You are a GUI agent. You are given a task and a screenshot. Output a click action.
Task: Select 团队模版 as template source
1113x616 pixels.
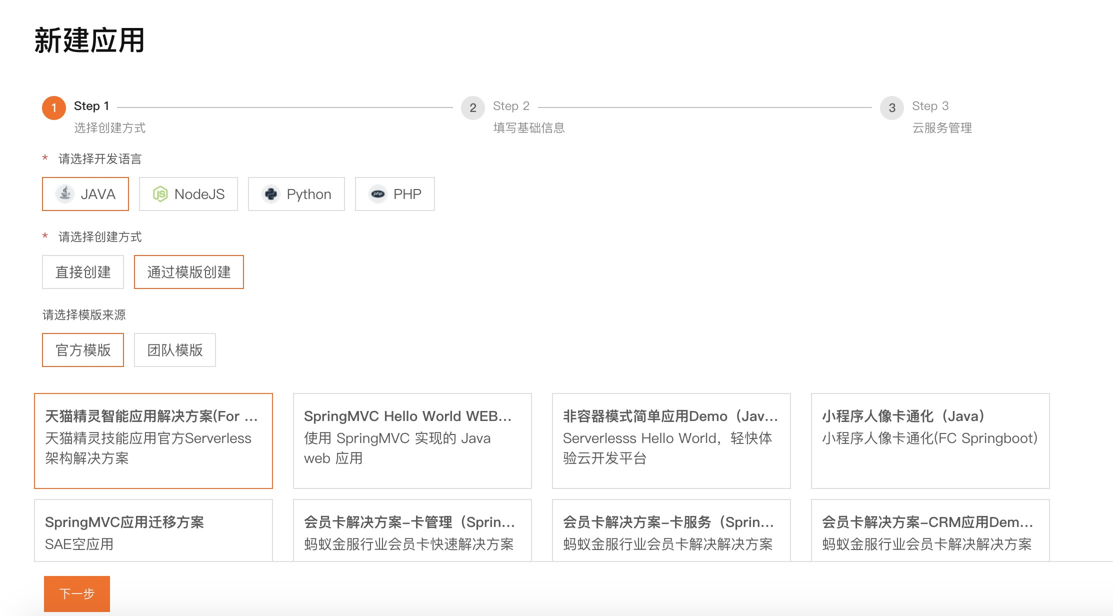[x=175, y=350]
